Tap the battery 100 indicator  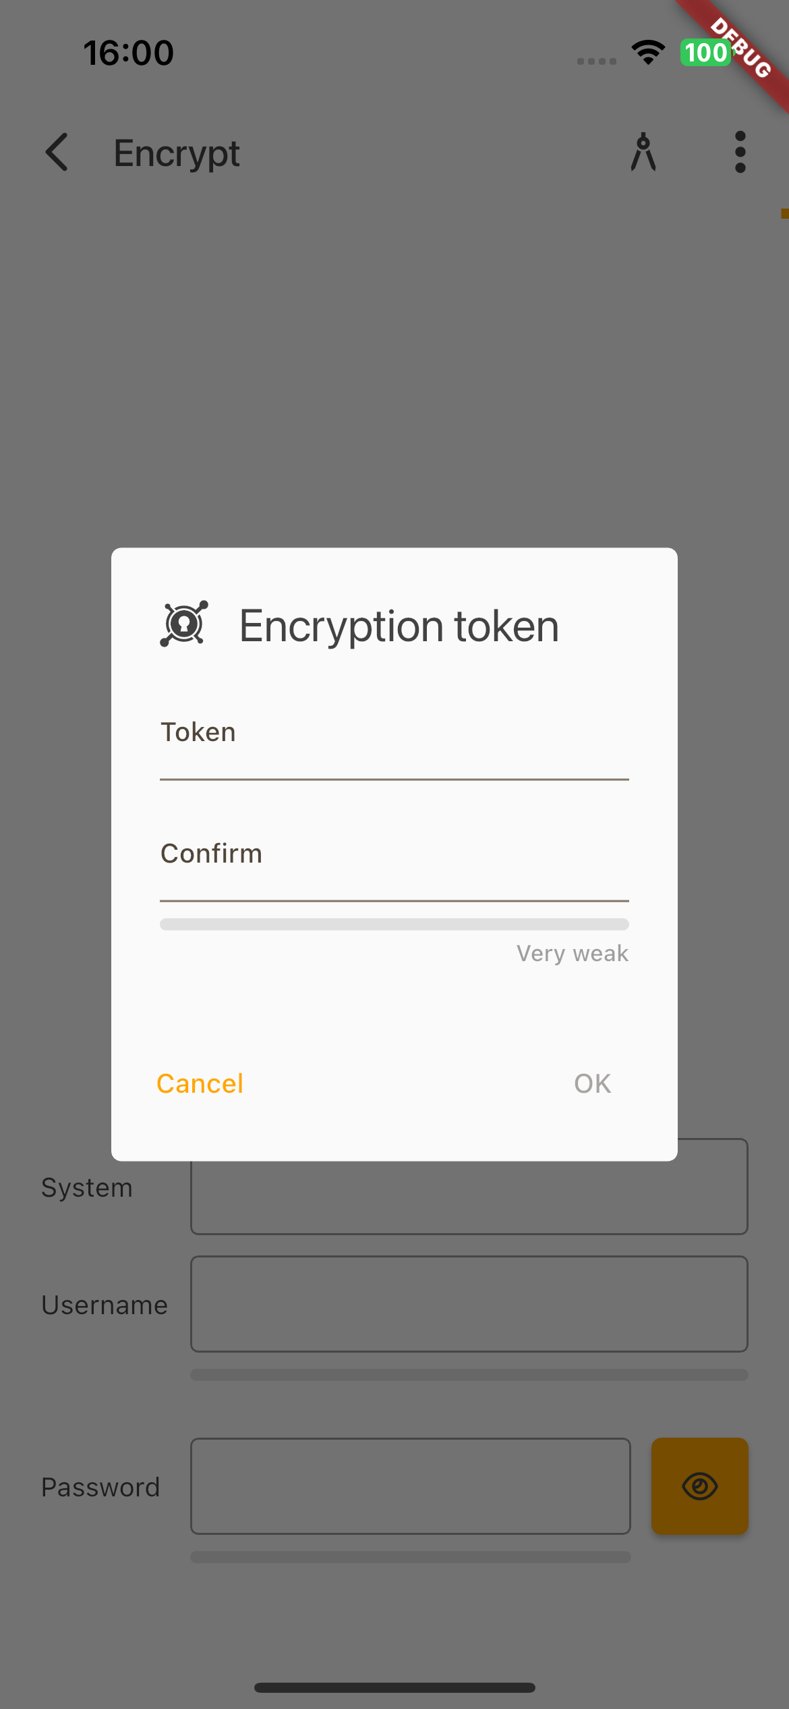tap(705, 53)
